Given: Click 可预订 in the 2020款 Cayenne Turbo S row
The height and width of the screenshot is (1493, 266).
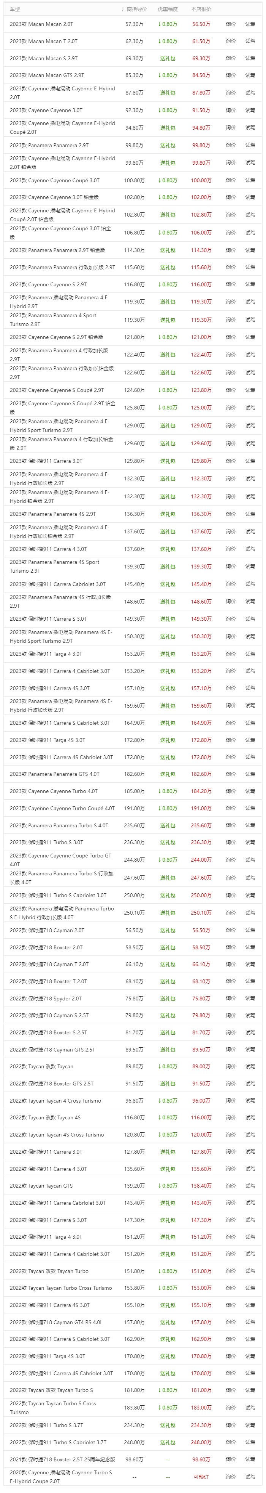Looking at the screenshot, I should [201, 1477].
